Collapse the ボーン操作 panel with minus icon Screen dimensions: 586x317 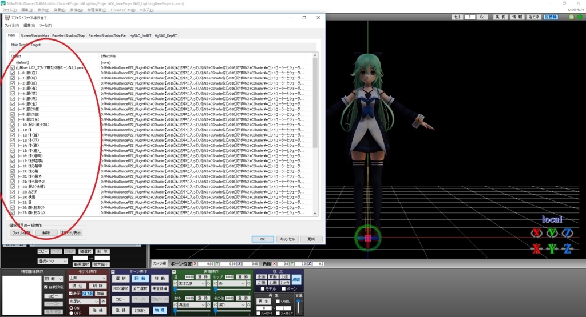[x=113, y=272]
